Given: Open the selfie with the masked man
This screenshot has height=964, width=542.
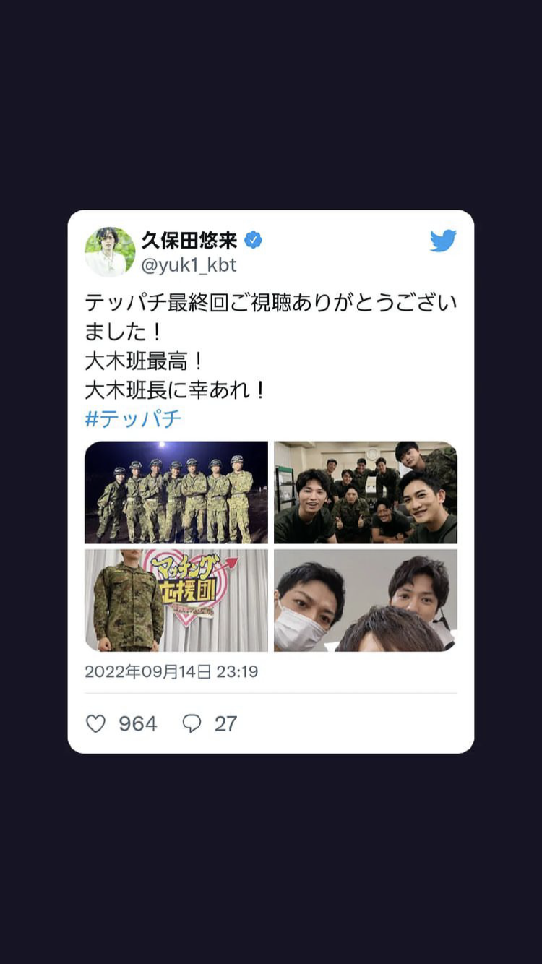Looking at the screenshot, I should (x=366, y=601).
